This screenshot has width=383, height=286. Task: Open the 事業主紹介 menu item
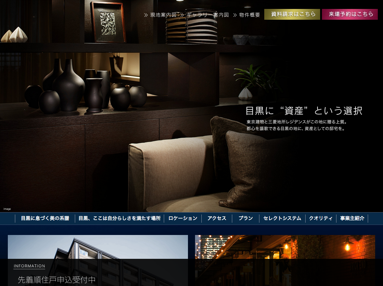coord(352,218)
